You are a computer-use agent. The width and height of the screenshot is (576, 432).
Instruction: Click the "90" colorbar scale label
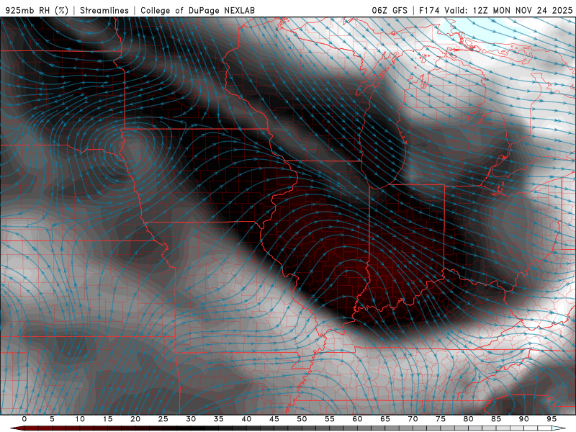(x=523, y=419)
